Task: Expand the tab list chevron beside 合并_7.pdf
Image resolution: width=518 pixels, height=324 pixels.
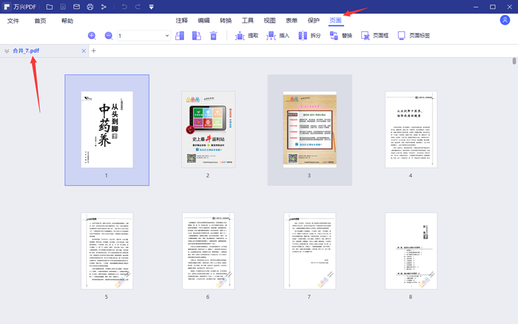Action: pos(6,51)
